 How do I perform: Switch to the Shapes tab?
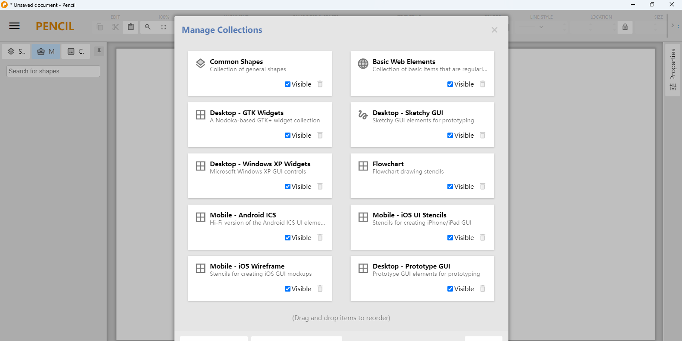point(16,51)
